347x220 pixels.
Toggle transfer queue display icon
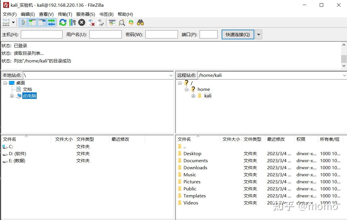tap(51, 22)
